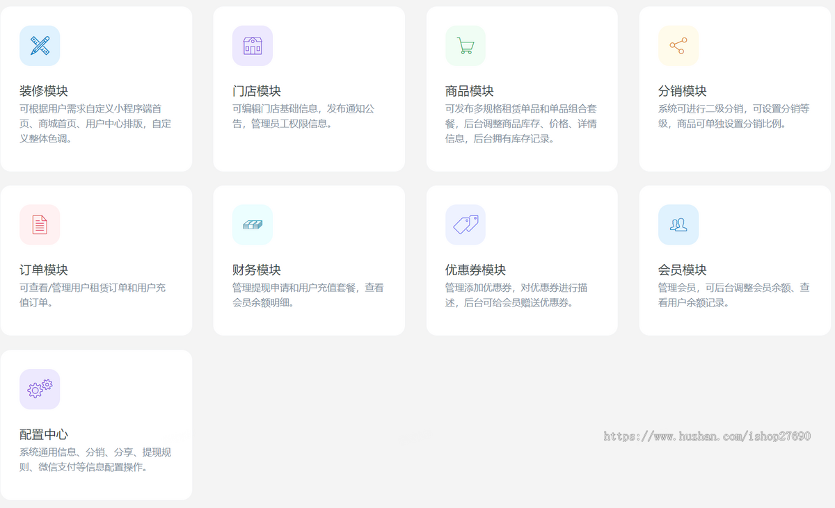This screenshot has height=508, width=835.
Task: Click the storefront icon for 门店模块
Action: point(253,46)
